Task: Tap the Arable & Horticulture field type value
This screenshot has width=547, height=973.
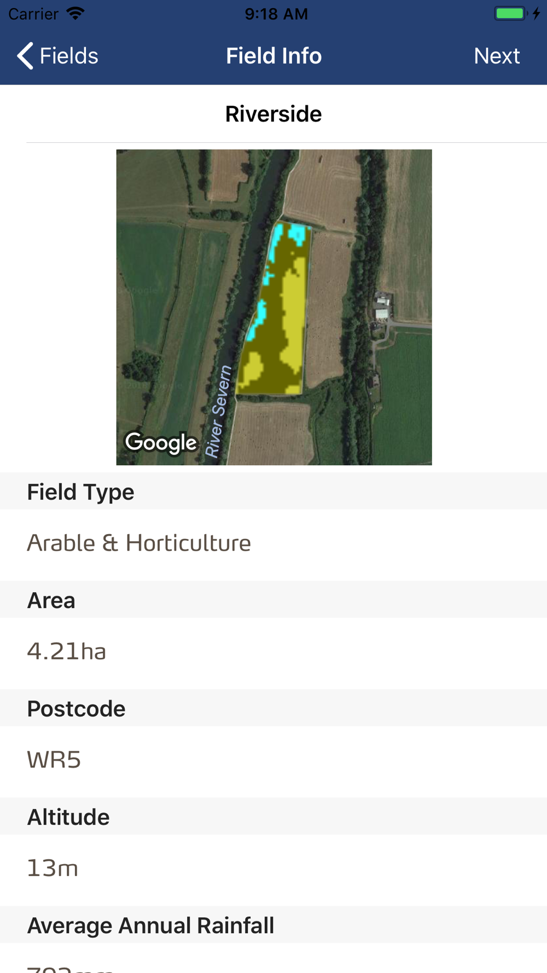Action: [x=139, y=543]
